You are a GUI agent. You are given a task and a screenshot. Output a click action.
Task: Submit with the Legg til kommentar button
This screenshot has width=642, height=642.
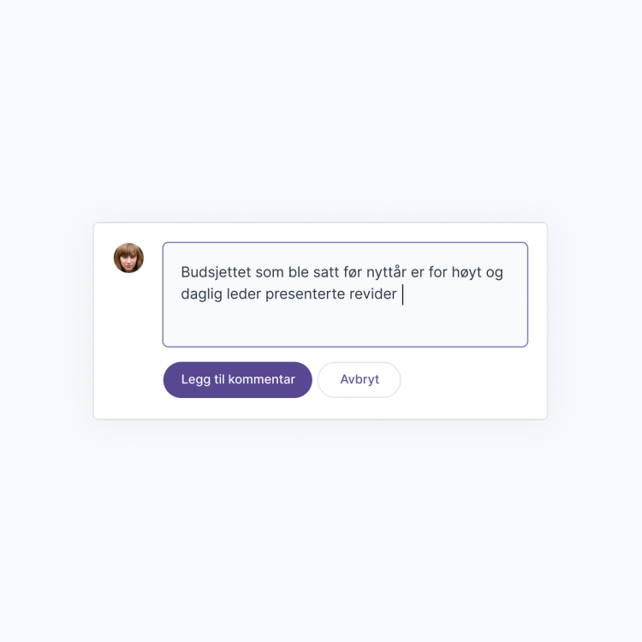237,380
